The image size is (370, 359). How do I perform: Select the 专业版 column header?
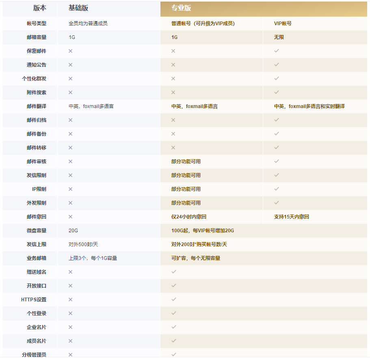(x=181, y=8)
